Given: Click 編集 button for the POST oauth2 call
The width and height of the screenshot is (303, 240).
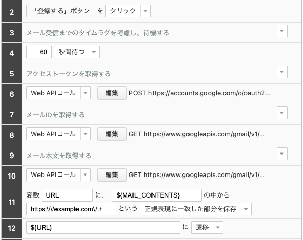Looking at the screenshot, I should pyautogui.click(x=112, y=93).
